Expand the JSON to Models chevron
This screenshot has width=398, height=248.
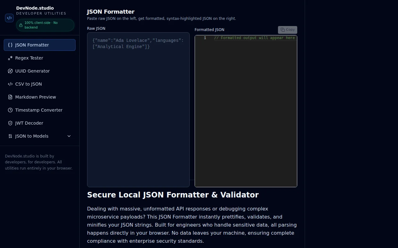click(69, 136)
